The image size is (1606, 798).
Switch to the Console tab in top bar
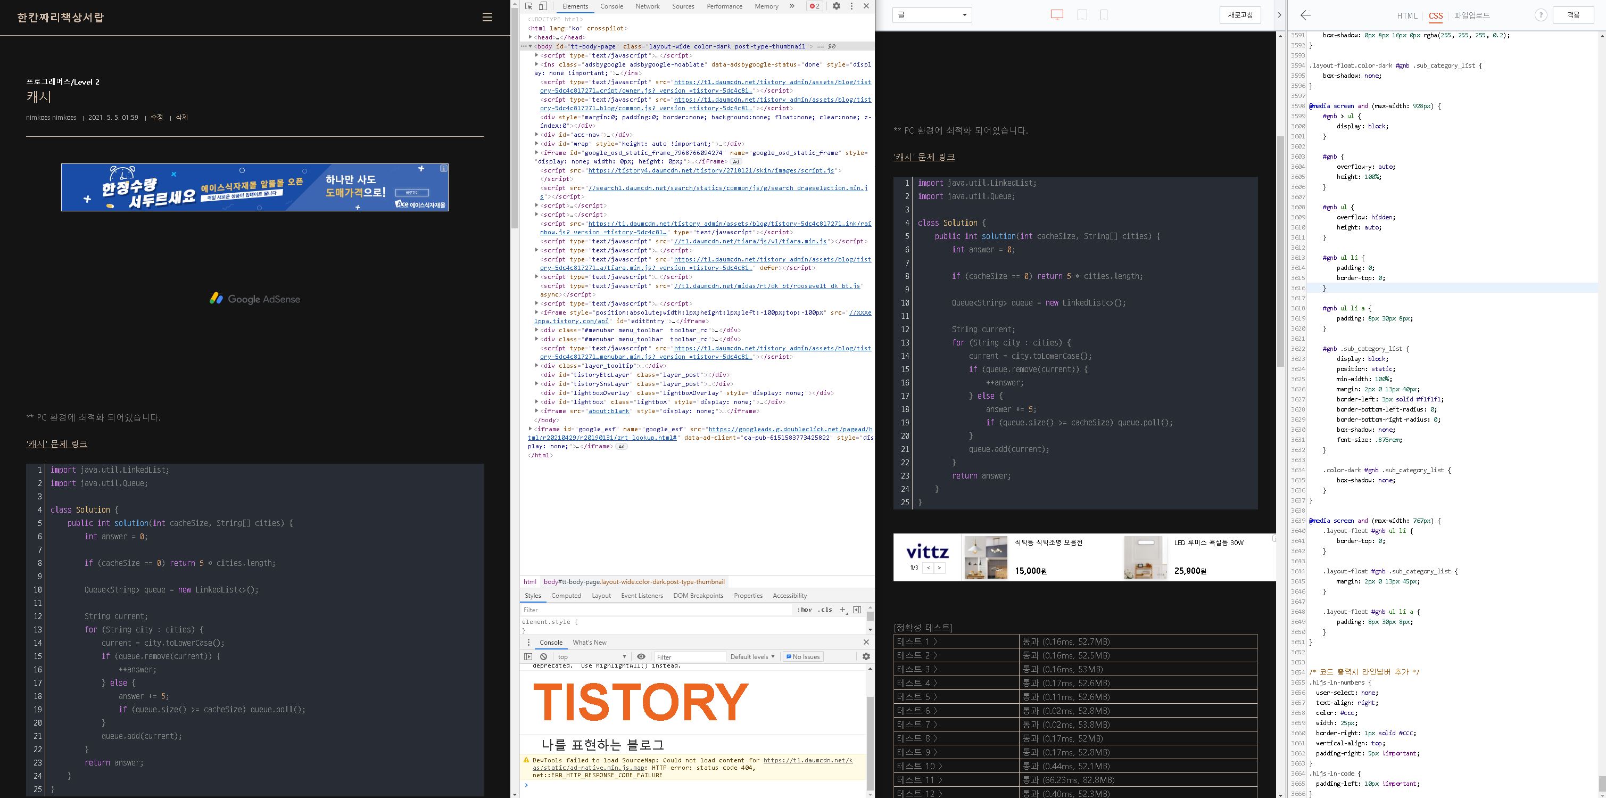click(611, 6)
